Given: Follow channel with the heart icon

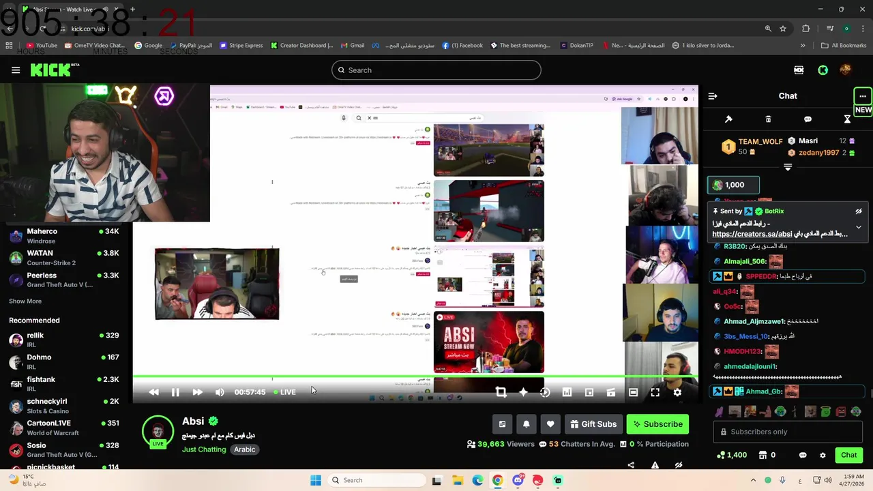Looking at the screenshot, I should [x=550, y=424].
